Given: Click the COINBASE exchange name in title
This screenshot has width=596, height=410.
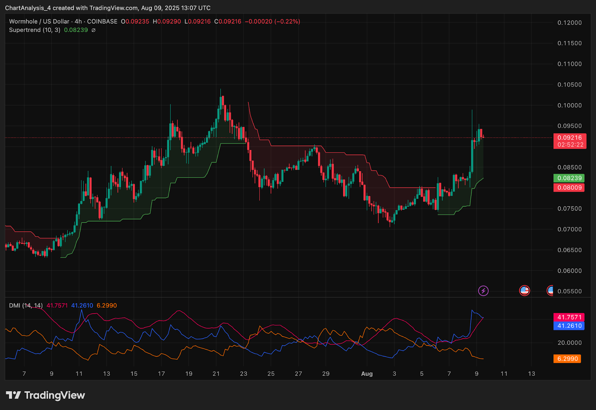Looking at the screenshot, I should coord(102,22).
